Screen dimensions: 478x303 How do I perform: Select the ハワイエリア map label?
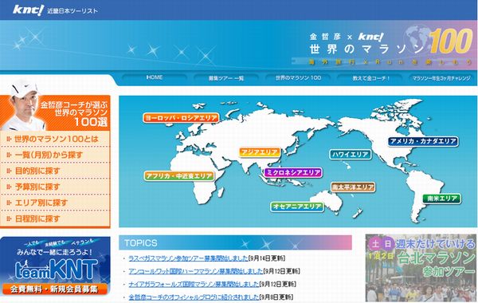tap(351, 155)
